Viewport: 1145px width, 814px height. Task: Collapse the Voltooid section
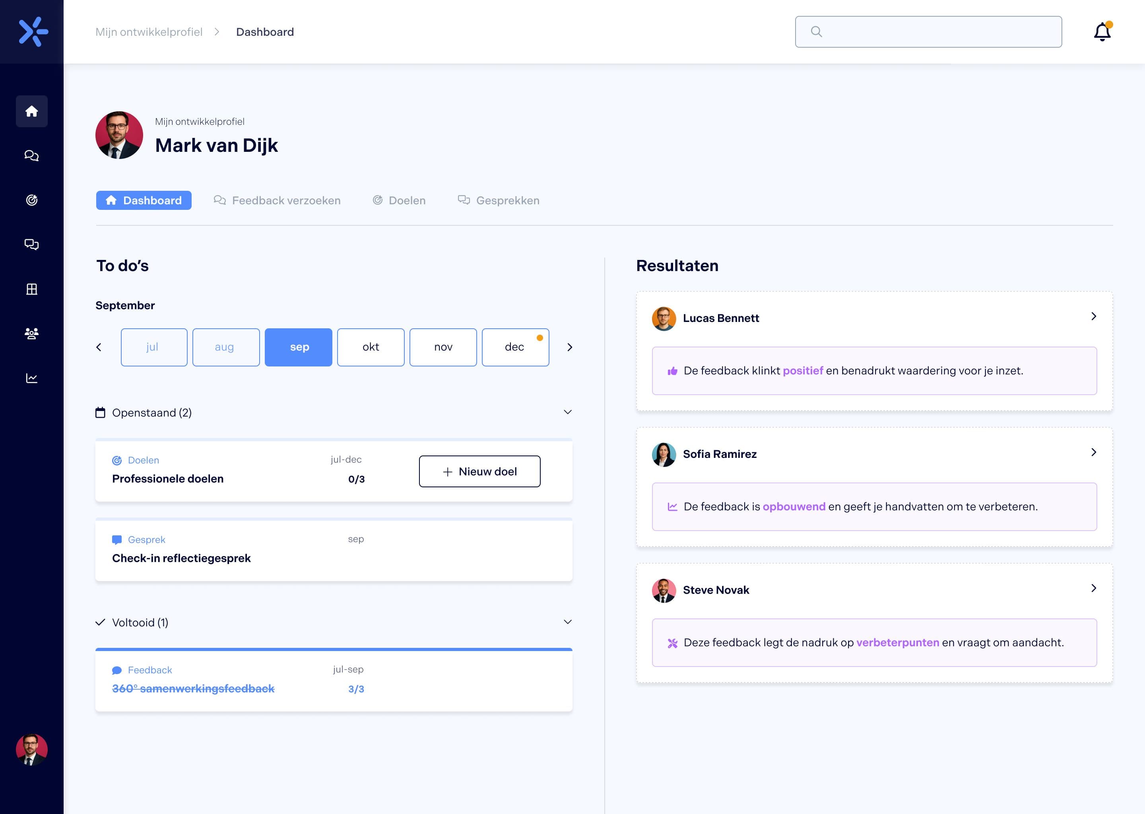(x=567, y=622)
